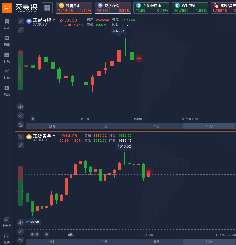The width and height of the screenshot is (236, 245).
Task: Open 报价 quotes in sidebar
Action: pyautogui.click(x=7, y=74)
